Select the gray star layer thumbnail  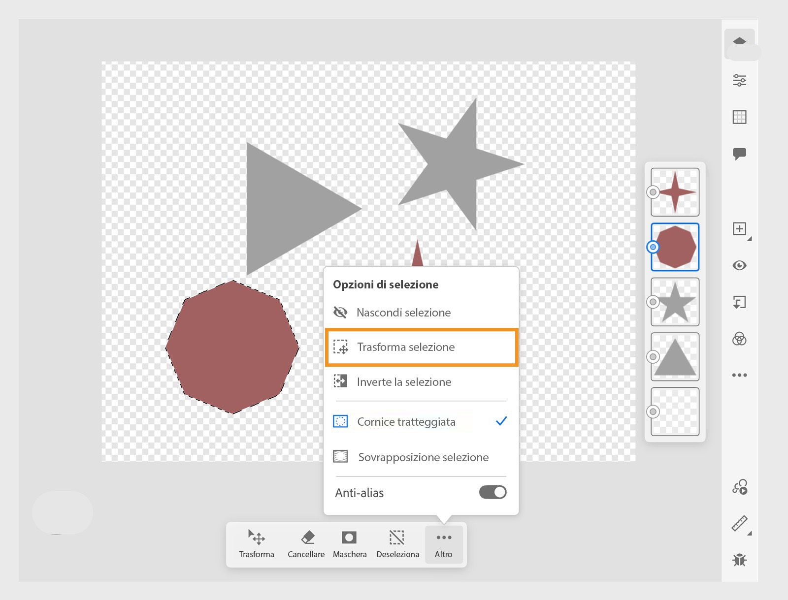pos(675,302)
